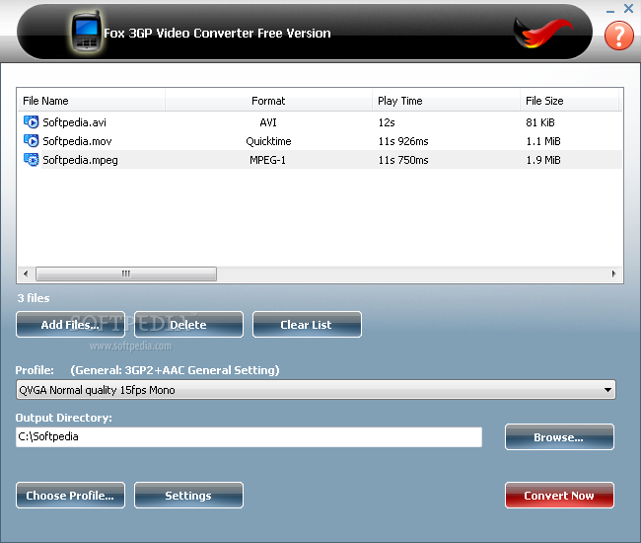Close the converter window

[x=629, y=8]
